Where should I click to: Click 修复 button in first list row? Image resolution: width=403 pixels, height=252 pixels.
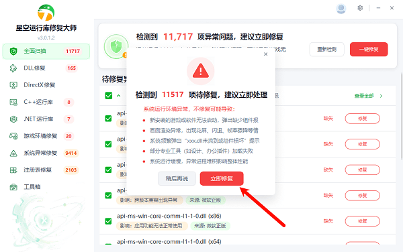click(x=363, y=119)
